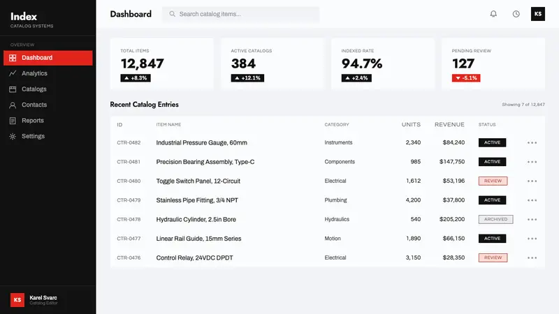Click the Index Catalog Systems logo
Image resolution: width=559 pixels, height=314 pixels.
(x=31, y=20)
